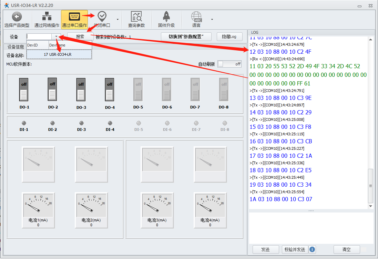378x259 pixels.
Task: Click the 隐藏Log button
Action: tap(229, 37)
